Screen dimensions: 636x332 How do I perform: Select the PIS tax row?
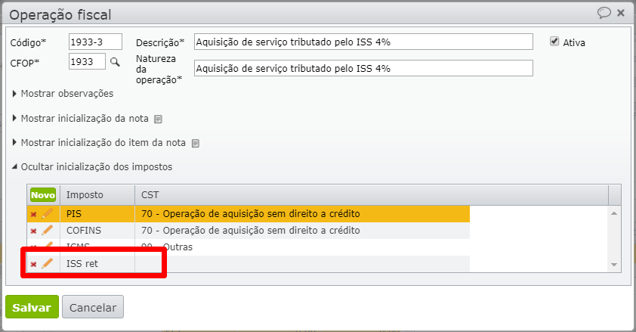pos(249,213)
